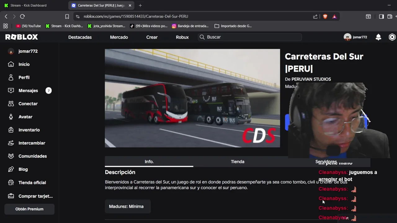
Task: Click the Descripción heading
Action: [120, 172]
